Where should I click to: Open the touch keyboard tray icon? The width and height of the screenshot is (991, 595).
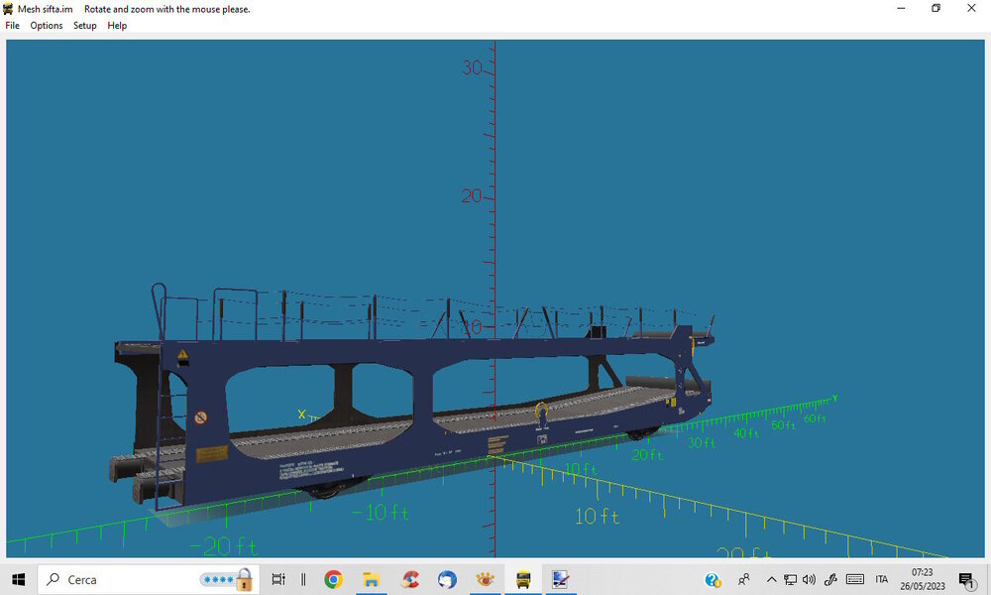855,579
